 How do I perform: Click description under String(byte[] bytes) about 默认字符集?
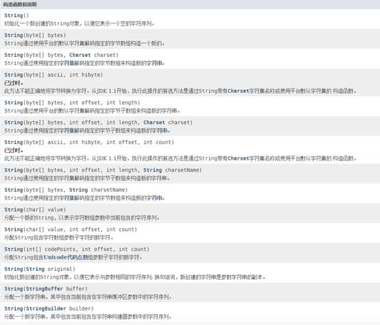[84, 43]
